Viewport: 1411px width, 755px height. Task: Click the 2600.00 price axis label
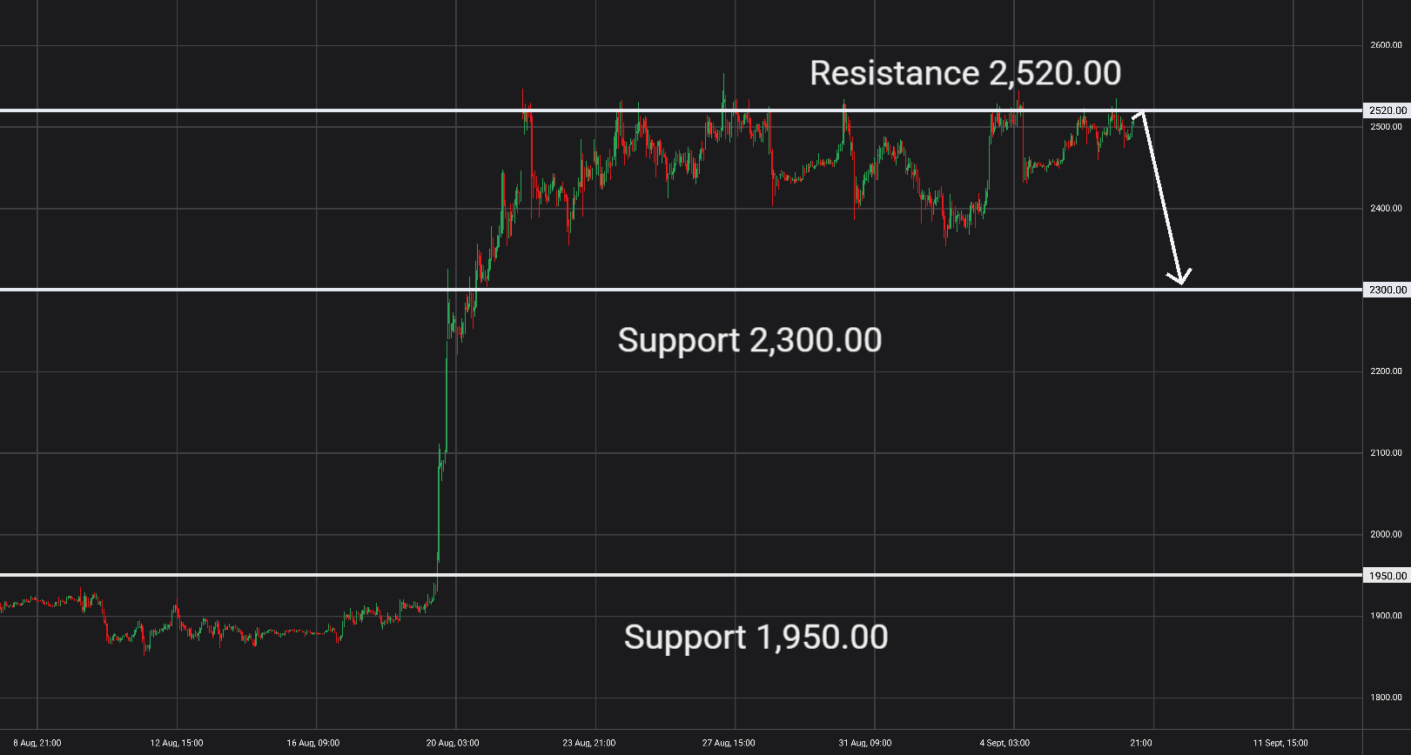[1386, 45]
